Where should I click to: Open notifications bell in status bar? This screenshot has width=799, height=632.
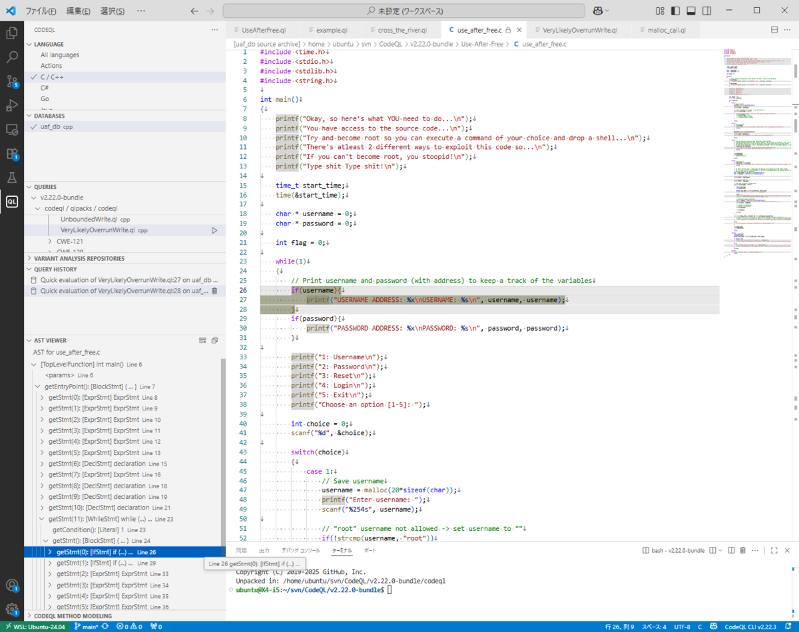[788, 627]
